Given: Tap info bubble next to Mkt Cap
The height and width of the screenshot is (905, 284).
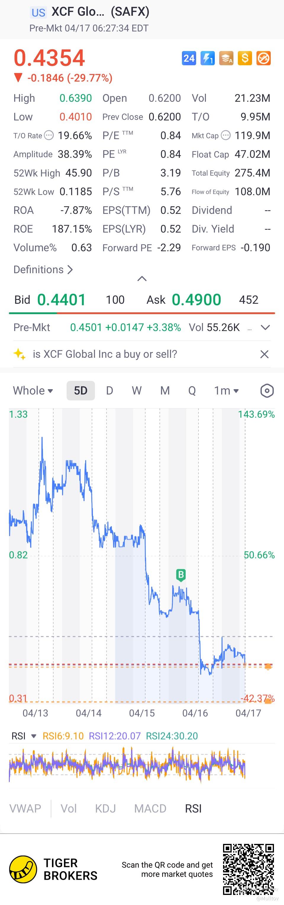Looking at the screenshot, I should [226, 136].
